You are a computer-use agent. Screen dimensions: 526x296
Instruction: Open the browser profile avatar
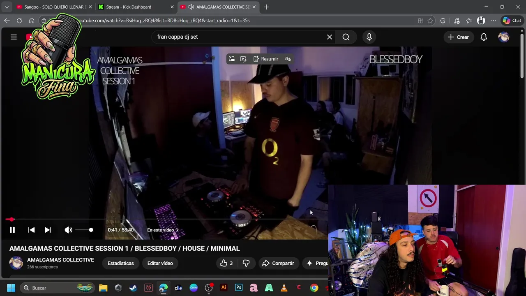(481, 21)
